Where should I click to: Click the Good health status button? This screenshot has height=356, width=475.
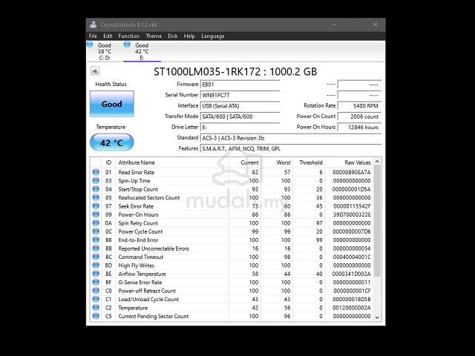coord(112,104)
